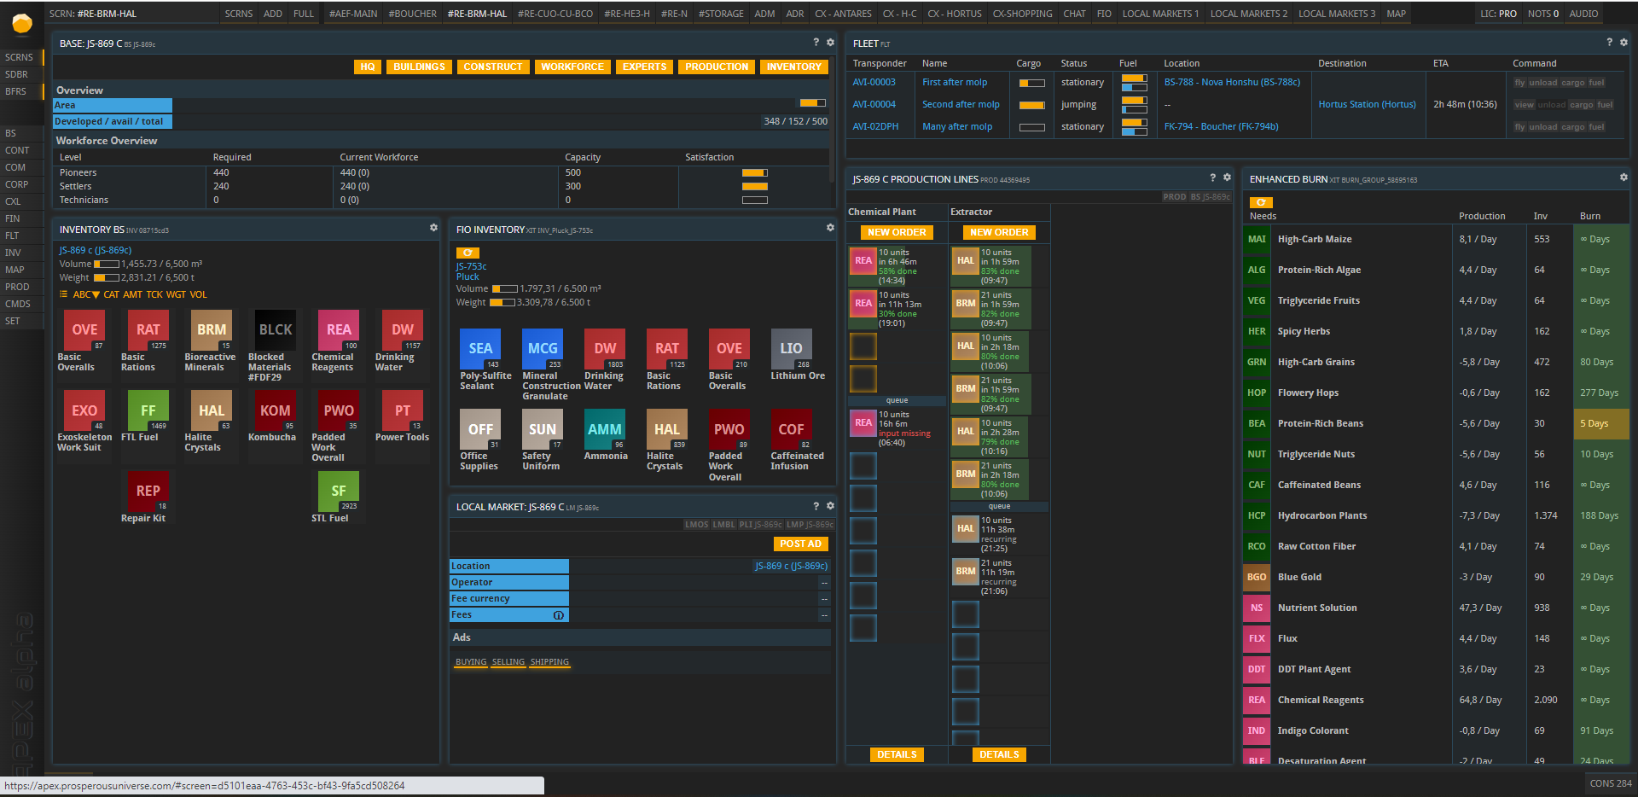Filter local market ads by BUYING
Screen dimensions: 1638x797
(x=471, y=662)
